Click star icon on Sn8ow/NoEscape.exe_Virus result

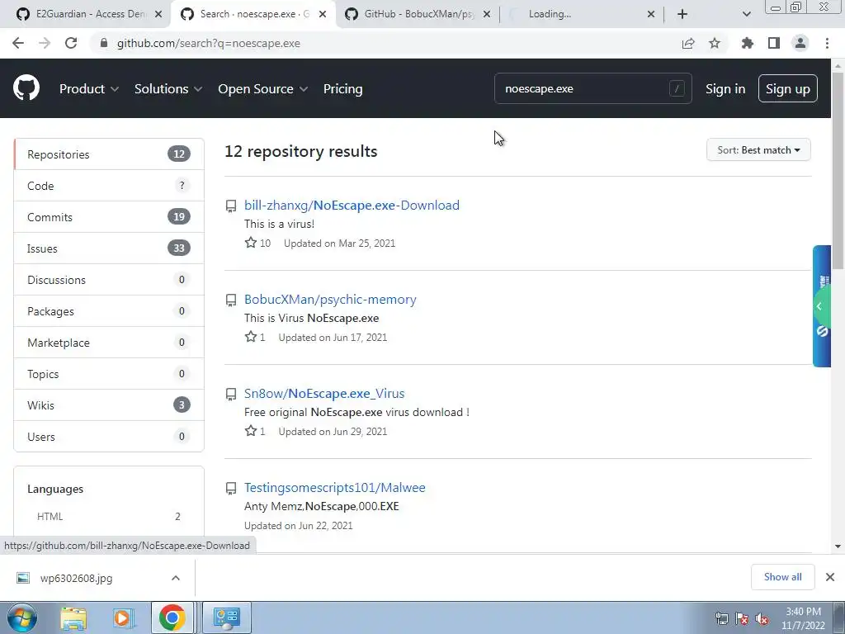251,431
